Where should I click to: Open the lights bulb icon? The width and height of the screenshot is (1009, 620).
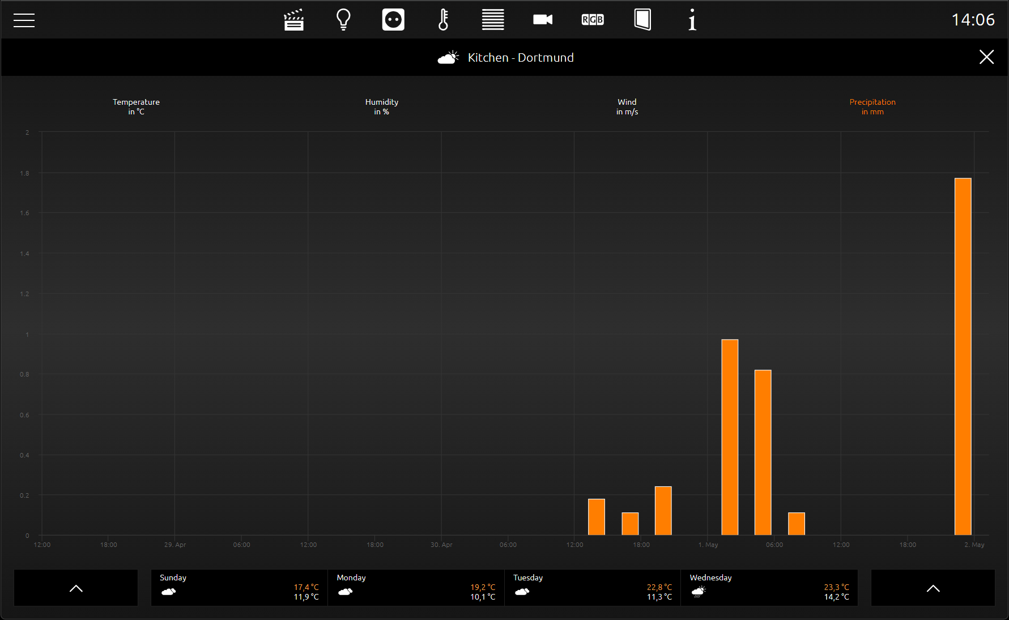coord(343,20)
